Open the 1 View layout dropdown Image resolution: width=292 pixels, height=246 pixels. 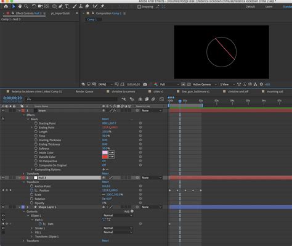pos(227,84)
